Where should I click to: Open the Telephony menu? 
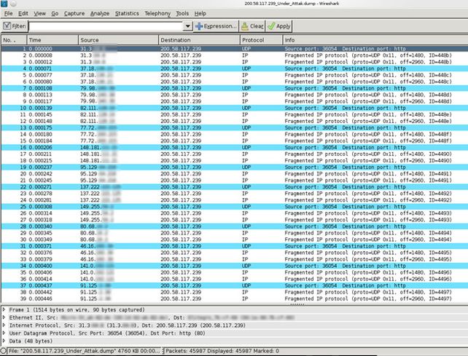pyautogui.click(x=157, y=13)
